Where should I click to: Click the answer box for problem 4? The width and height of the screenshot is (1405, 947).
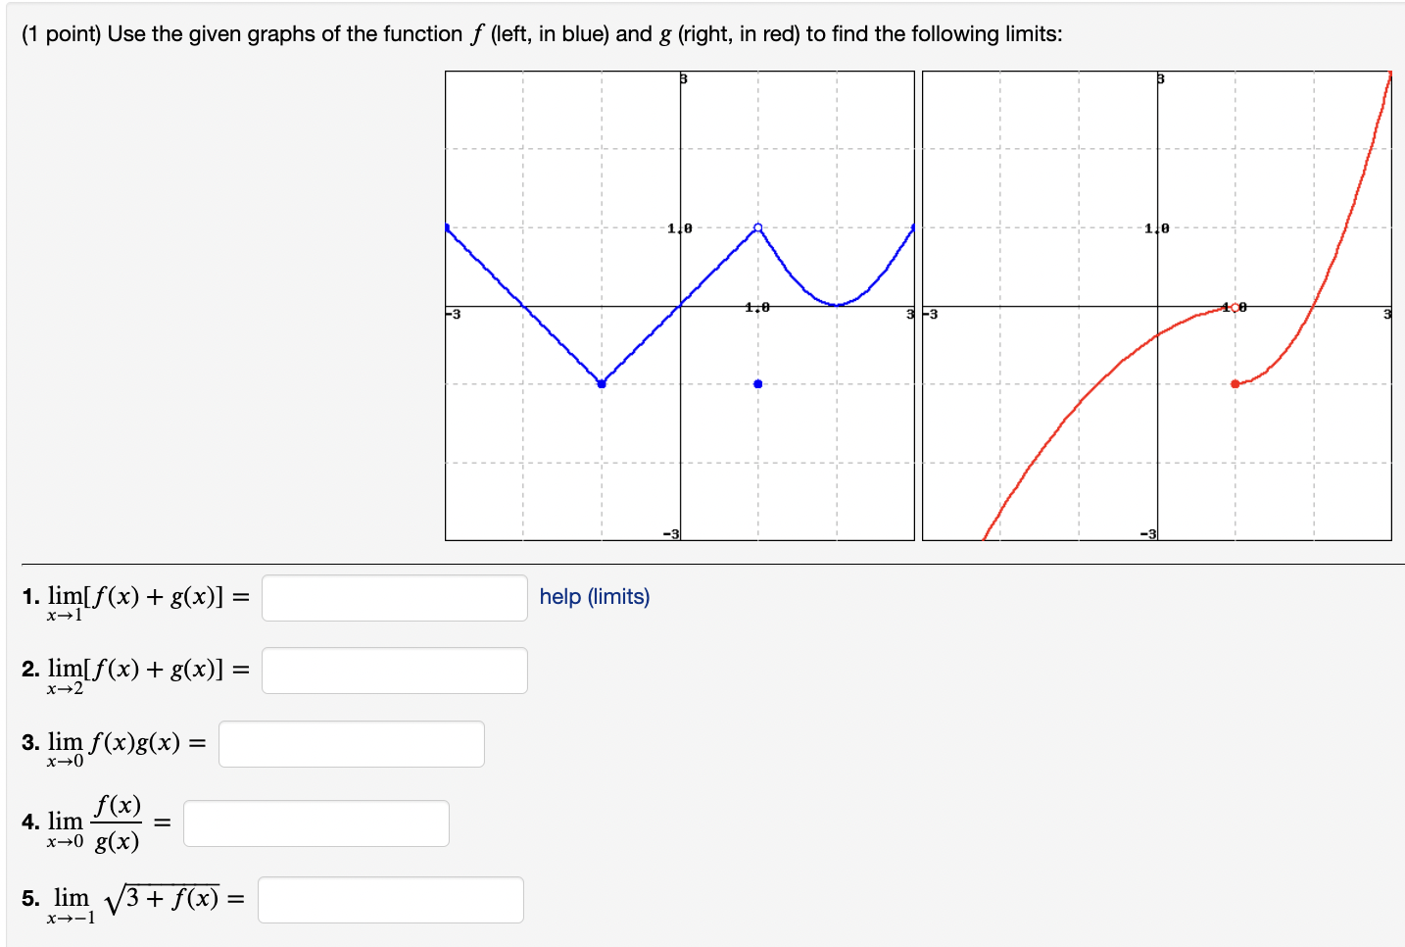[x=315, y=822]
